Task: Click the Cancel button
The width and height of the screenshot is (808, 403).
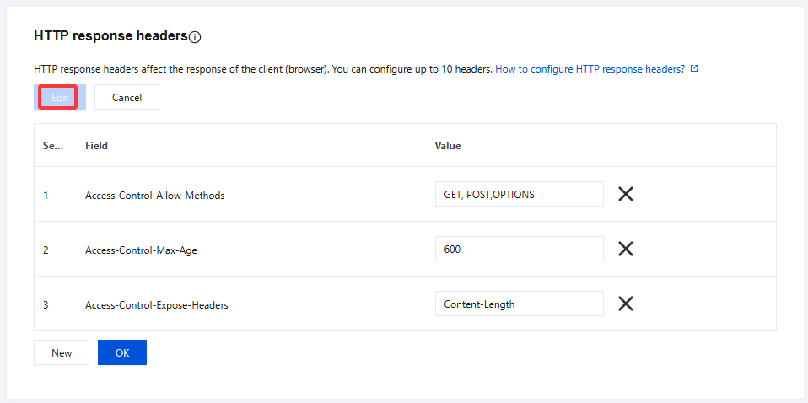Action: [x=127, y=97]
